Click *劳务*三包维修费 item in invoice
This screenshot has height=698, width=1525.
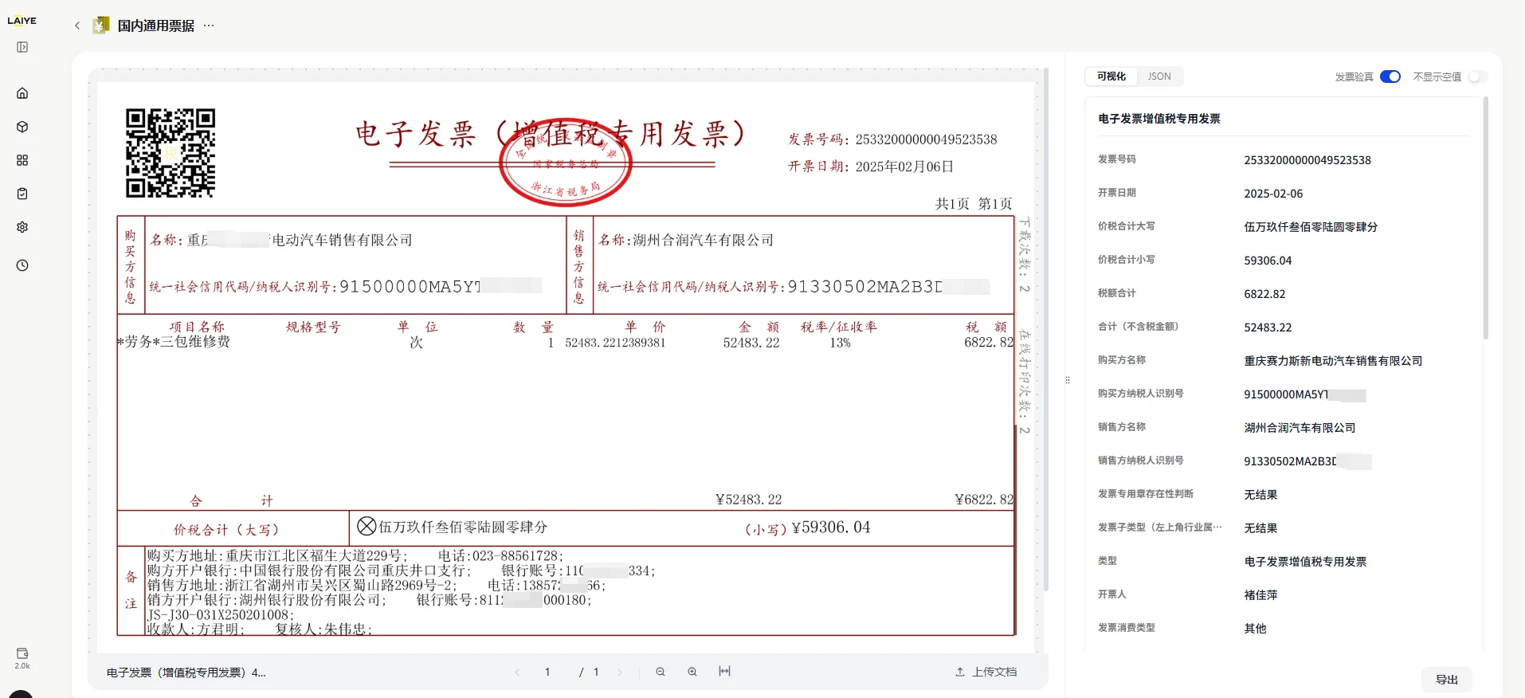tap(174, 342)
